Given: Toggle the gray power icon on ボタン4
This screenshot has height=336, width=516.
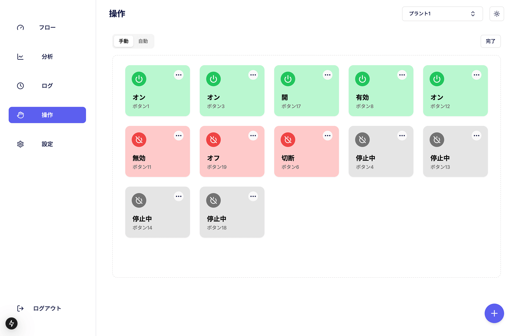Looking at the screenshot, I should tap(362, 140).
